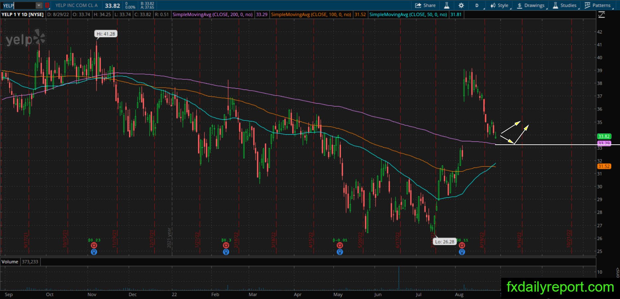Click the blue lightbulb icon below November earnings
Viewport: 620px width, 299px height.
point(94,252)
